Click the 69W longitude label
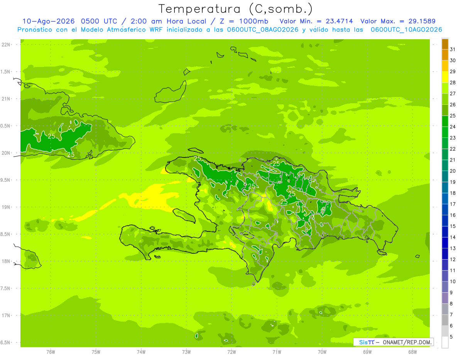 [x=367, y=352]
